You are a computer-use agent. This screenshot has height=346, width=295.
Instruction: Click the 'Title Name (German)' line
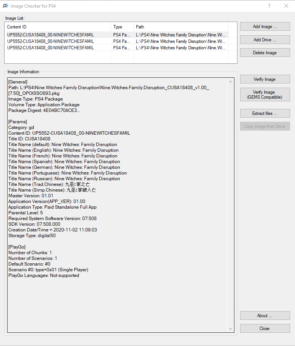tap(64, 167)
